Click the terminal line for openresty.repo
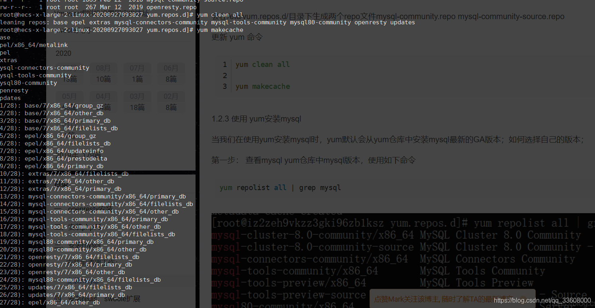 point(98,7)
